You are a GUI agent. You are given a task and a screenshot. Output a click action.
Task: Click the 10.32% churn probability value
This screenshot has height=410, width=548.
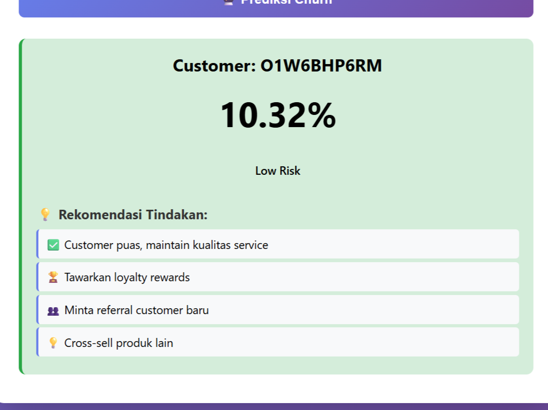tap(277, 115)
